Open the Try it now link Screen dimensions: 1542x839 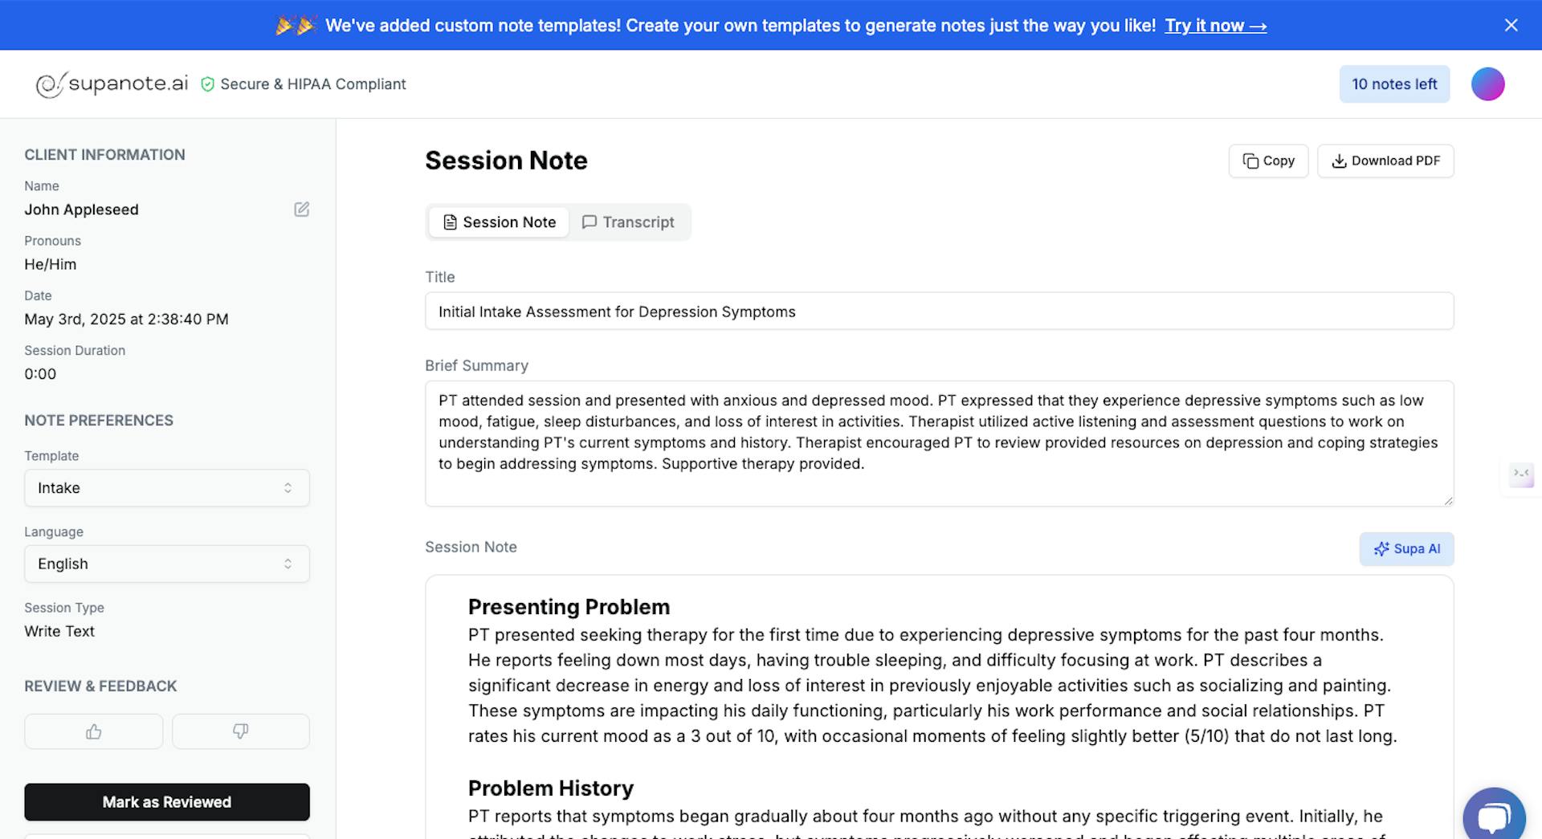pos(1215,25)
